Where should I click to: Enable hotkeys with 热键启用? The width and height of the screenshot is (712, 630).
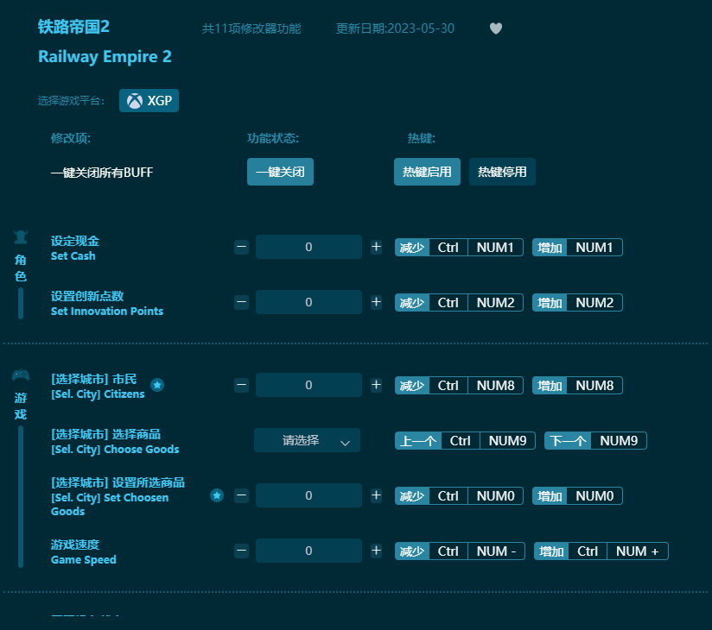(x=427, y=172)
